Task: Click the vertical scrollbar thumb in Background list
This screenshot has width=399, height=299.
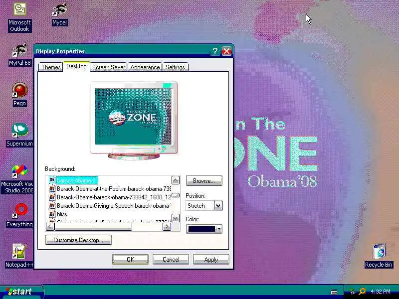Action: [x=176, y=195]
